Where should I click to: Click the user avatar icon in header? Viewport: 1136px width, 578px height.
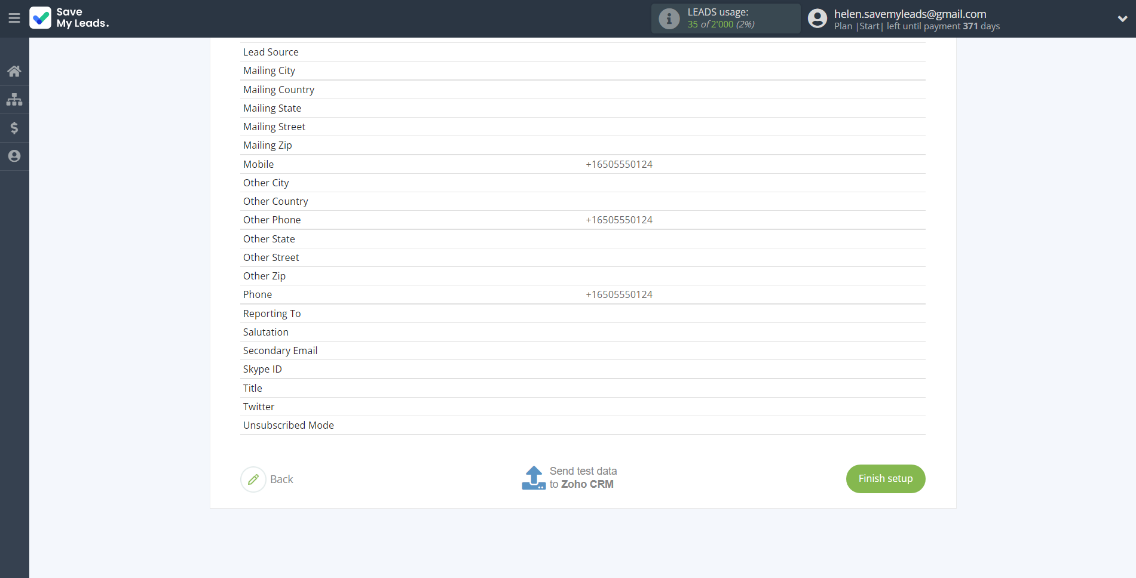[x=817, y=19]
